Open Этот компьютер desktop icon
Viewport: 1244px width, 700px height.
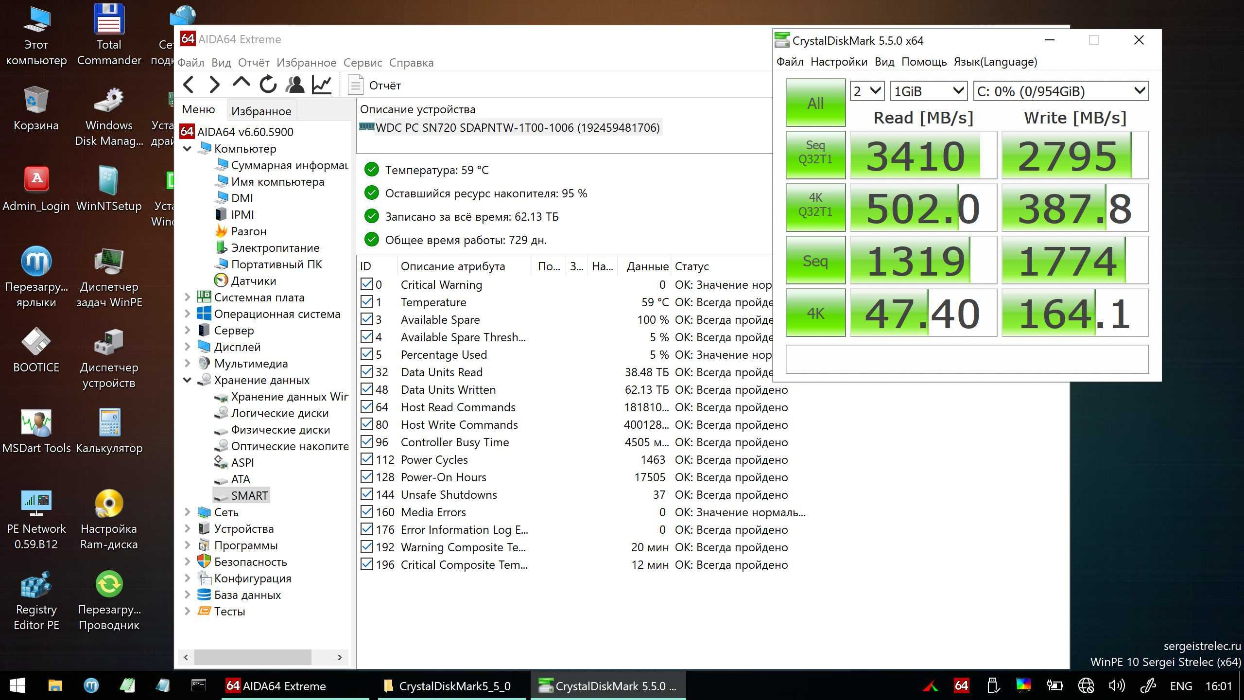[36, 35]
